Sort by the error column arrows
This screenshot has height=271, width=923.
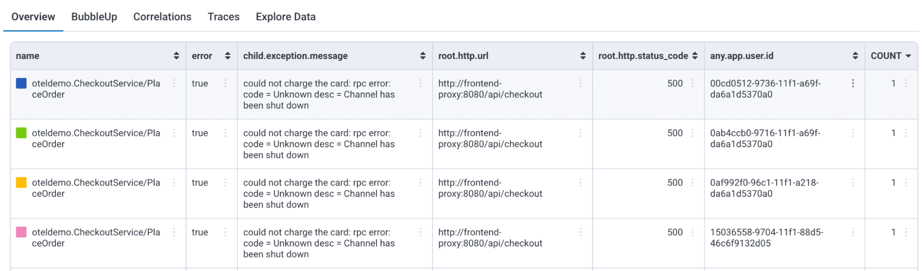228,56
